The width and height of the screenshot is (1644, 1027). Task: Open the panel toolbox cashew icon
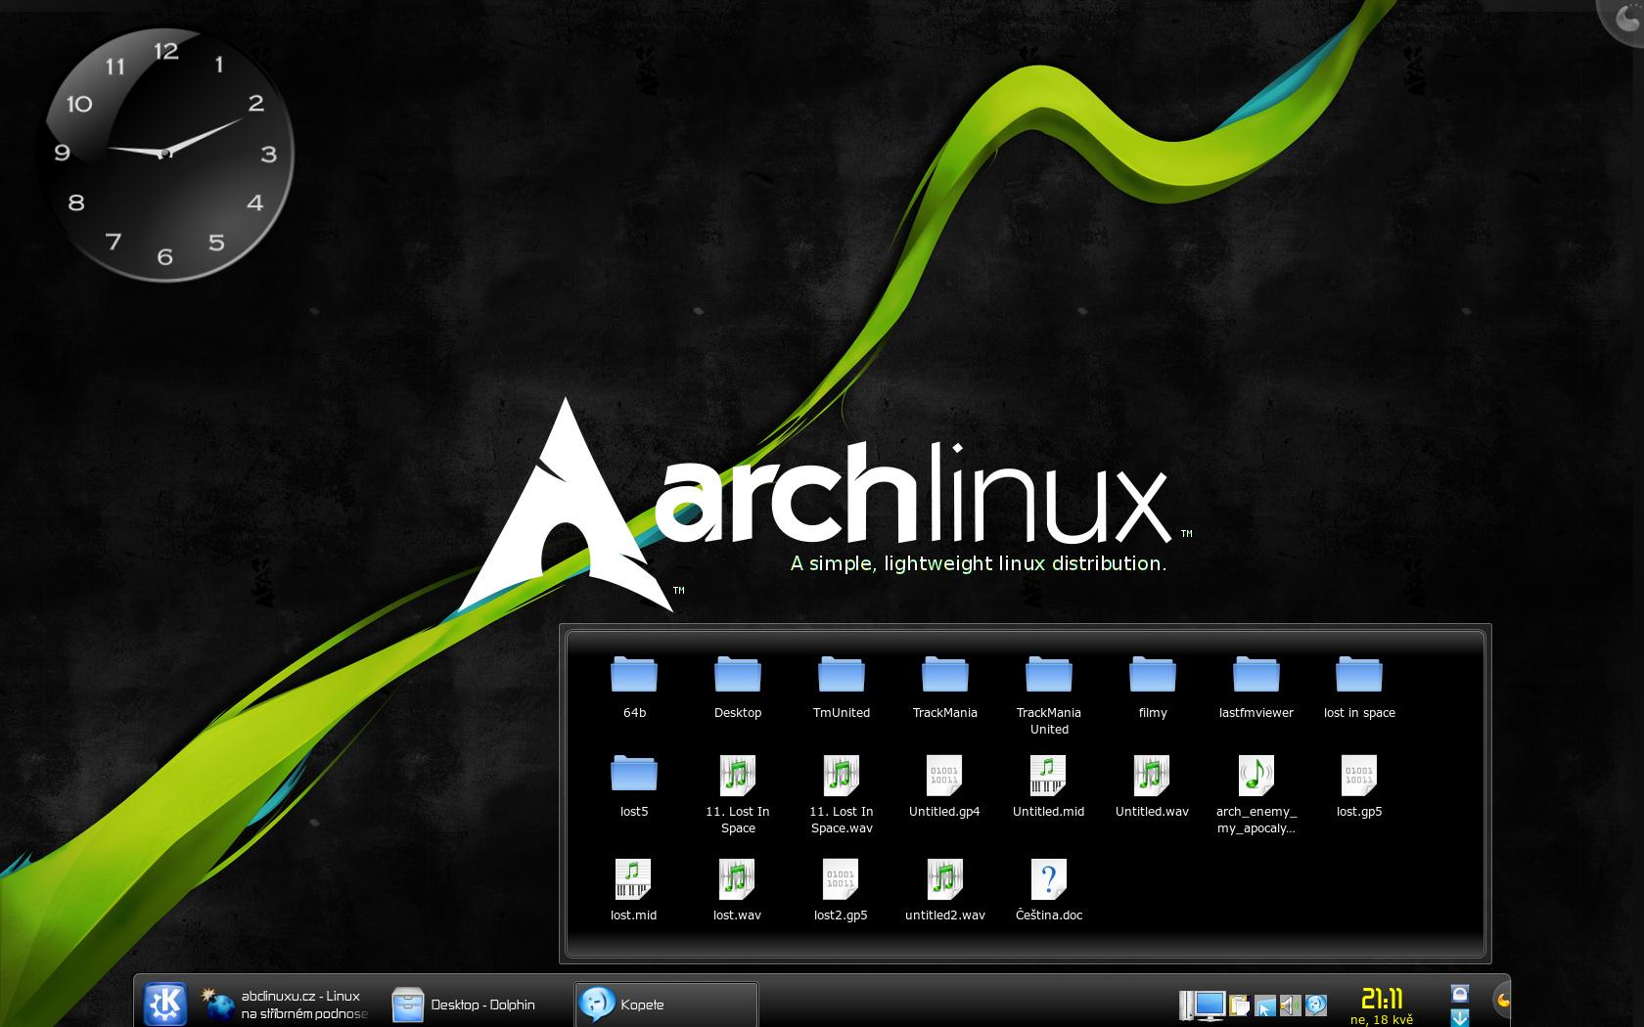point(1501,1001)
